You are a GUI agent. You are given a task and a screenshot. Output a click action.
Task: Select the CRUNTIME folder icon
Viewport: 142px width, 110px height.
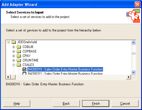(19, 60)
